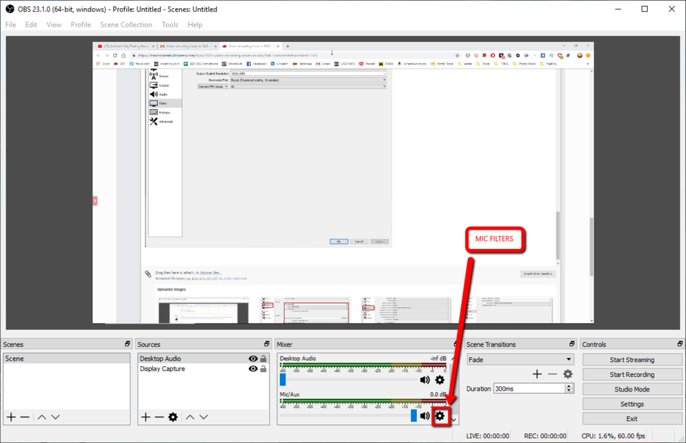Image resolution: width=686 pixels, height=443 pixels.
Task: Open source properties gear icon
Action: [173, 417]
